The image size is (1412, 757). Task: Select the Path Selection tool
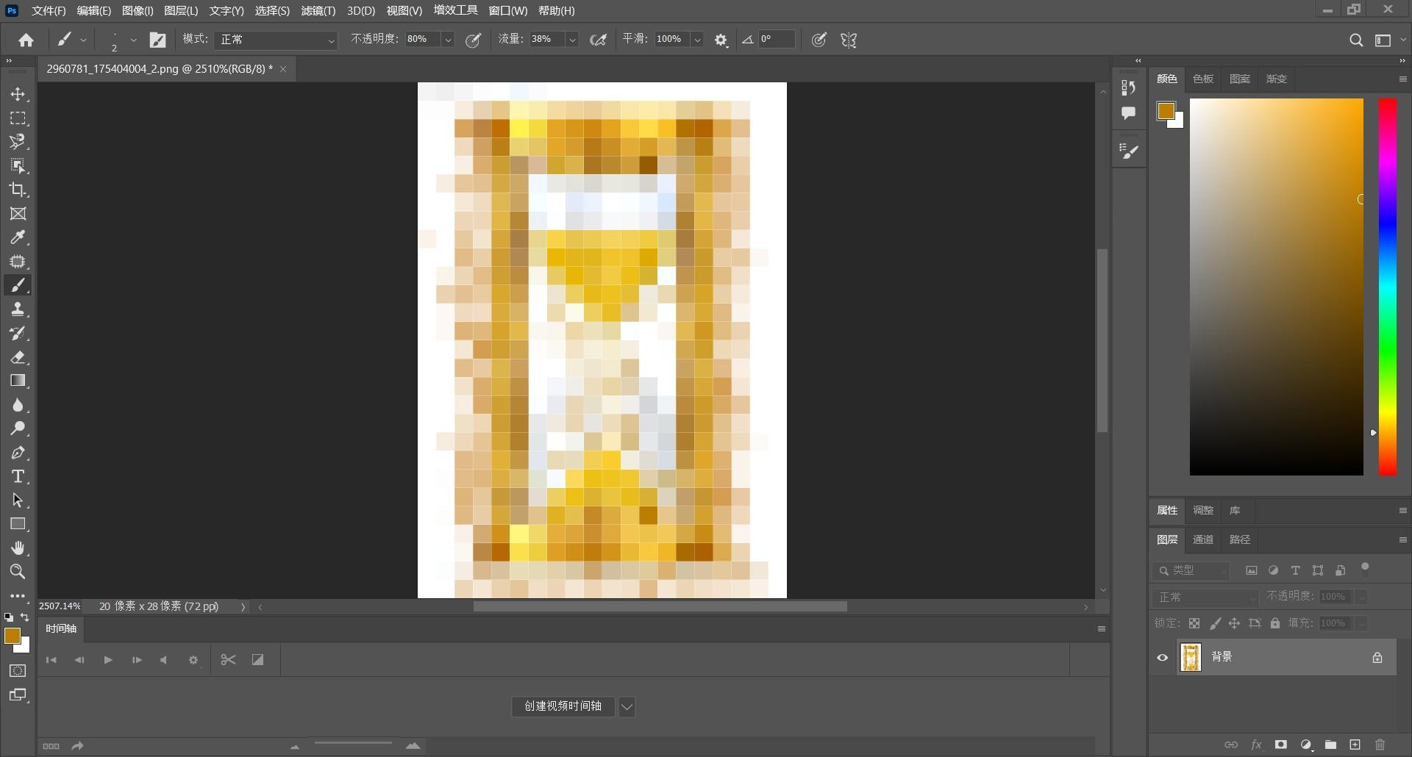[18, 501]
